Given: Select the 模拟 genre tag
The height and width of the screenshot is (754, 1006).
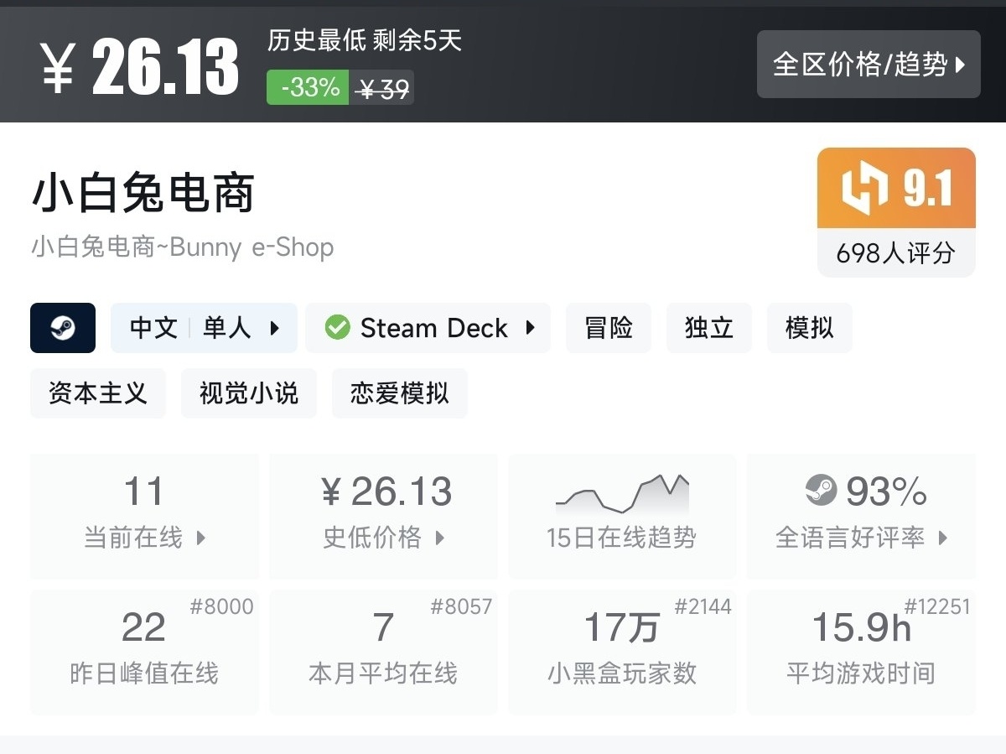Looking at the screenshot, I should click(x=810, y=328).
